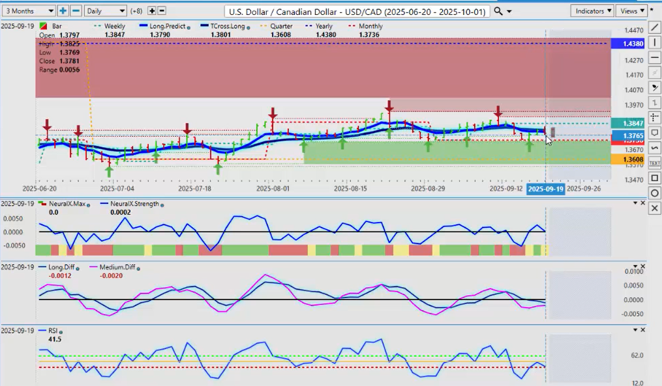
Task: Click the highlighted 2025-09-19 date marker
Action: (x=545, y=189)
